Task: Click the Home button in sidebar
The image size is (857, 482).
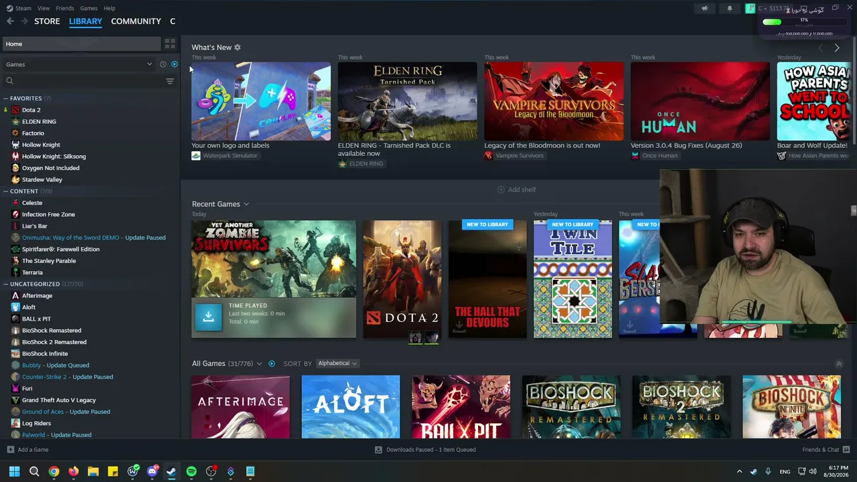Action: [x=81, y=44]
